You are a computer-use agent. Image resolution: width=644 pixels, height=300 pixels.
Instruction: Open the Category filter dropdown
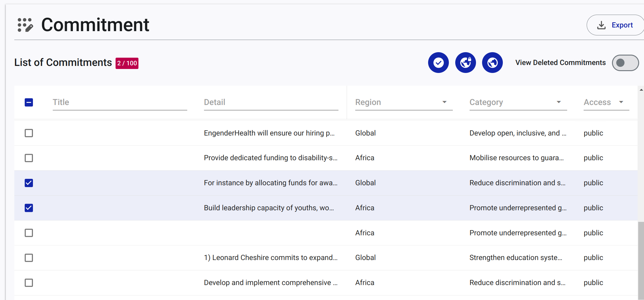click(x=518, y=102)
